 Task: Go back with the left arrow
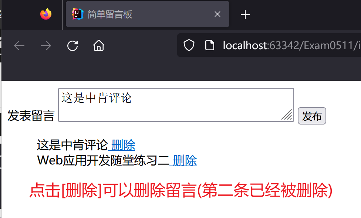[19, 45]
